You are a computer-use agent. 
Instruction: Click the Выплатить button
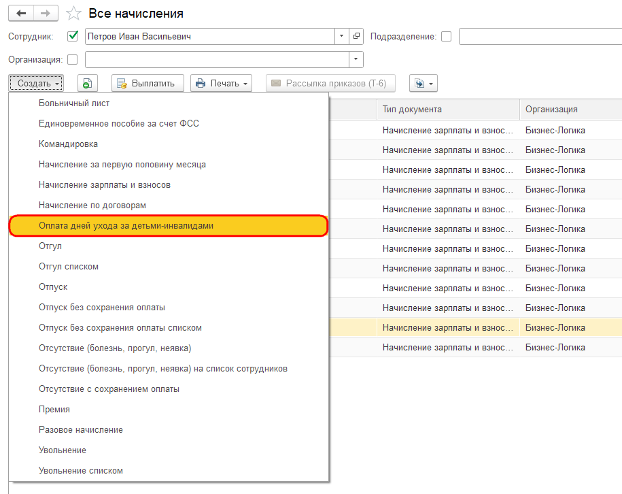click(x=148, y=84)
